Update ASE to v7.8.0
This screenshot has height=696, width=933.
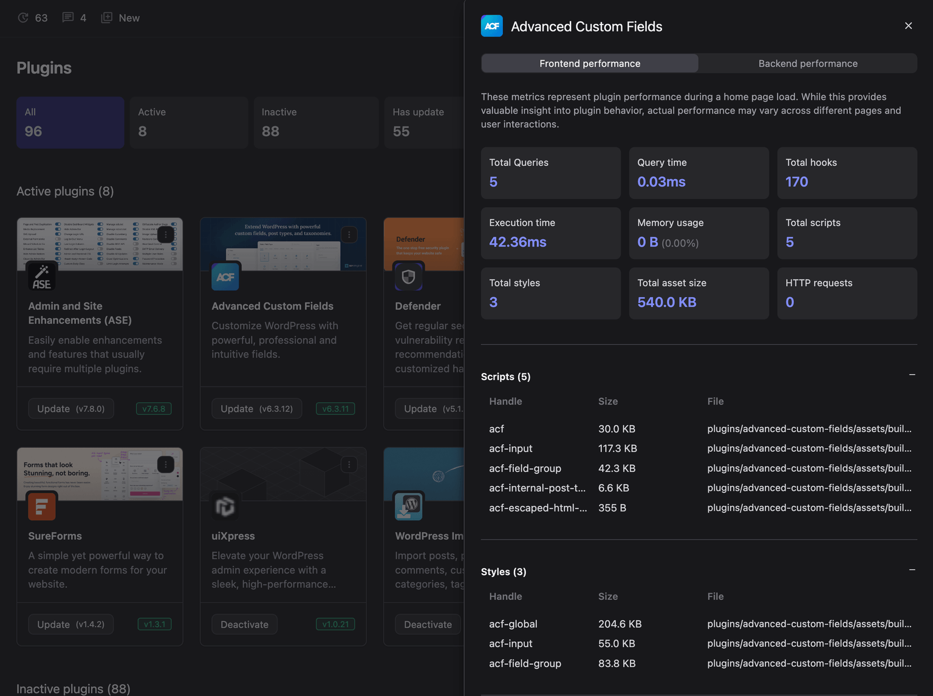tap(71, 409)
